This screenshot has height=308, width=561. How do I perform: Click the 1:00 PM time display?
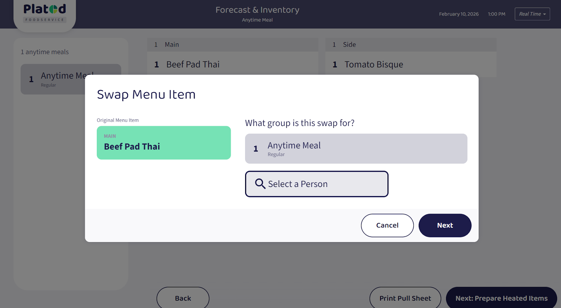[x=496, y=14]
